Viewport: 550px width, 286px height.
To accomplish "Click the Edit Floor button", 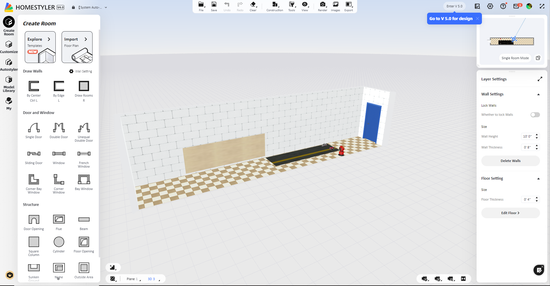I will tap(510, 213).
